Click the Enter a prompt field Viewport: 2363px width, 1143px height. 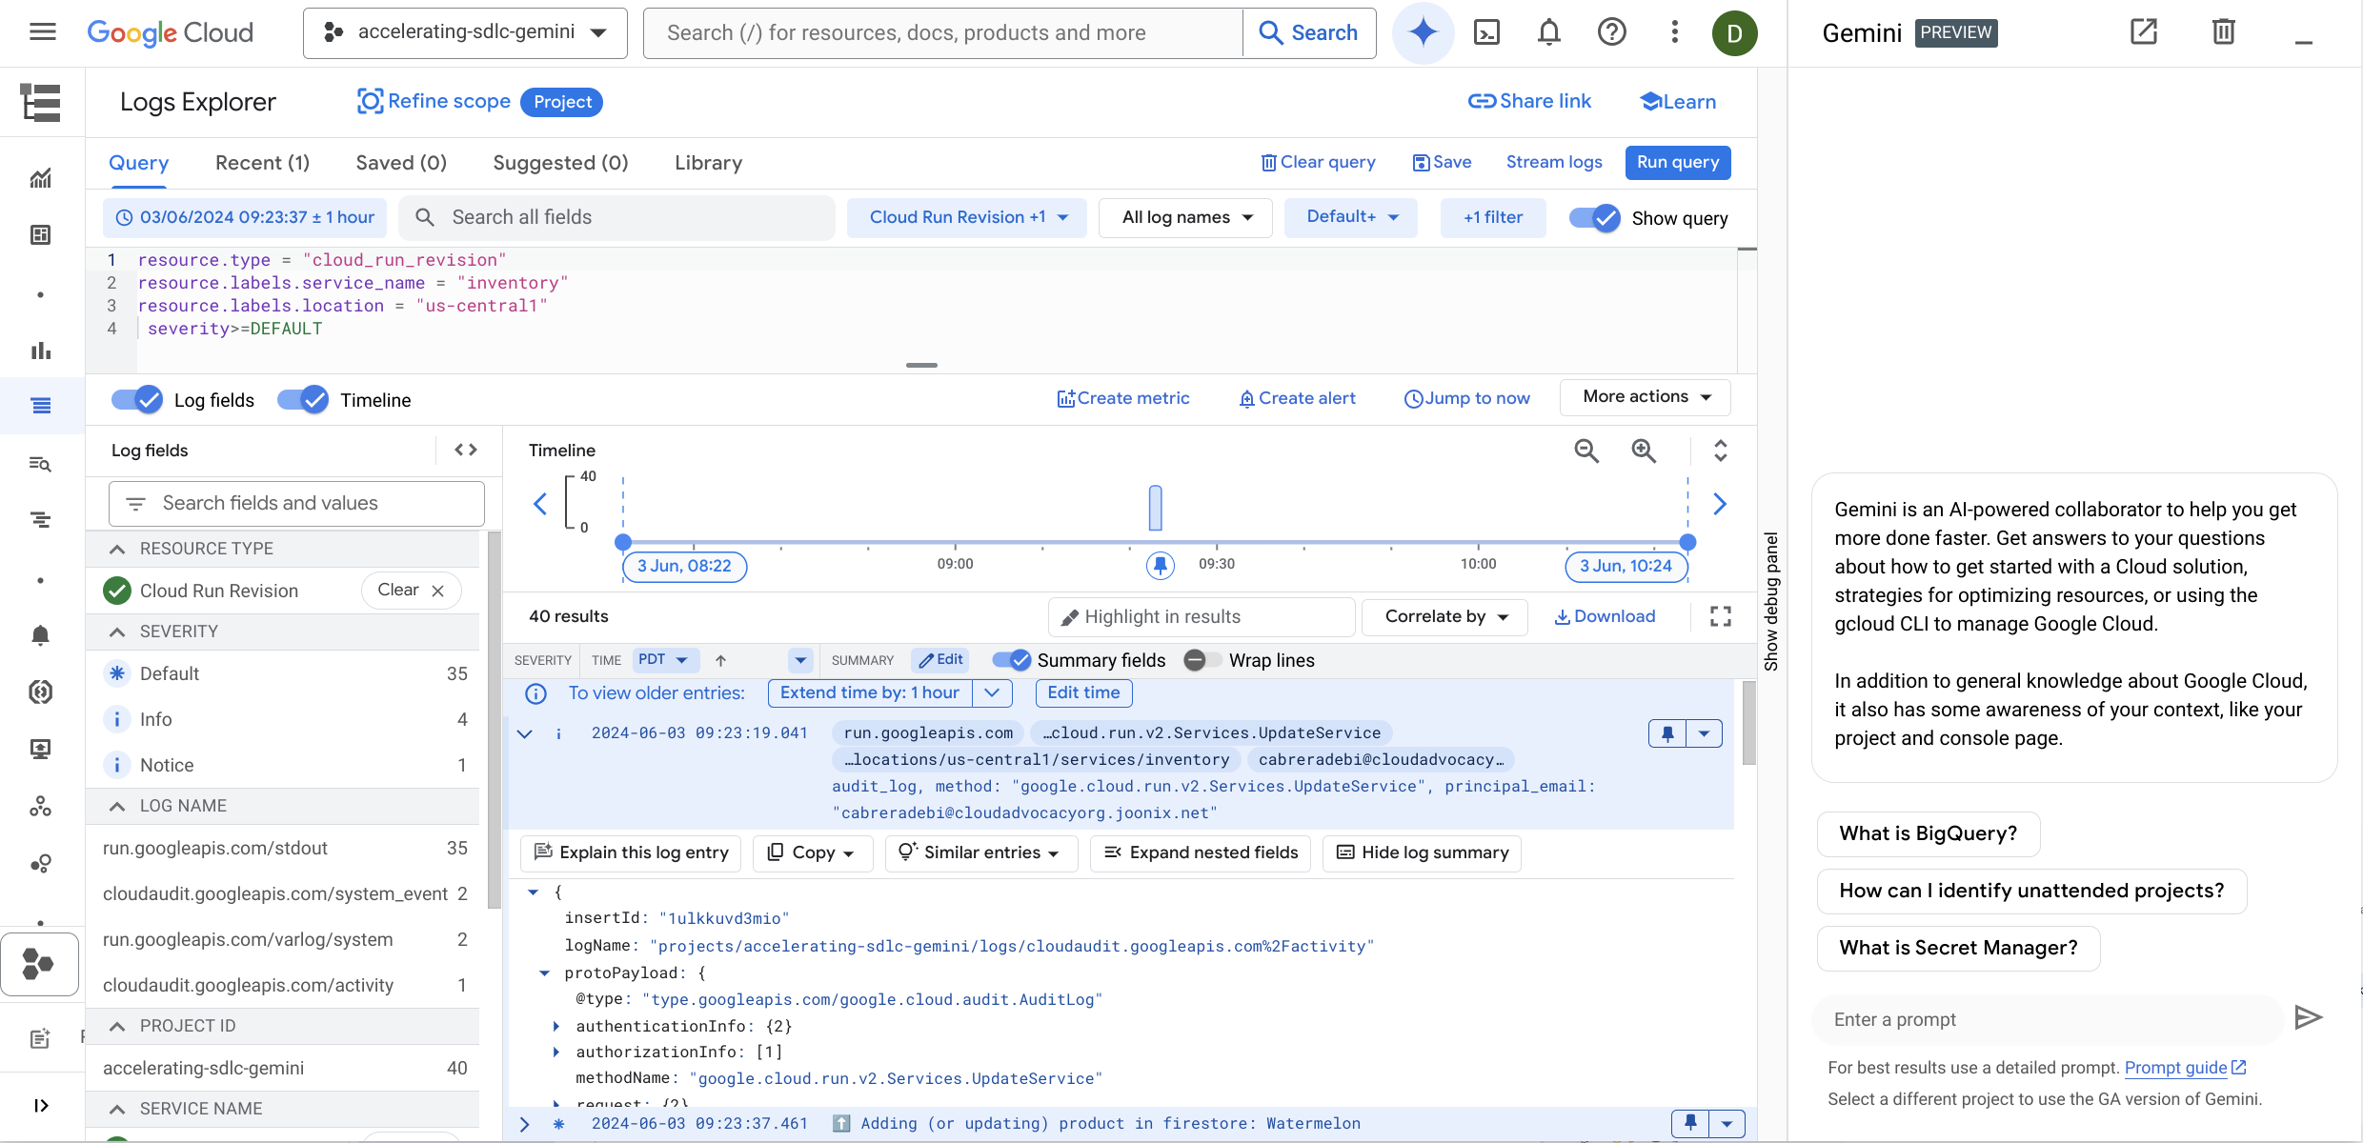2049,1019
